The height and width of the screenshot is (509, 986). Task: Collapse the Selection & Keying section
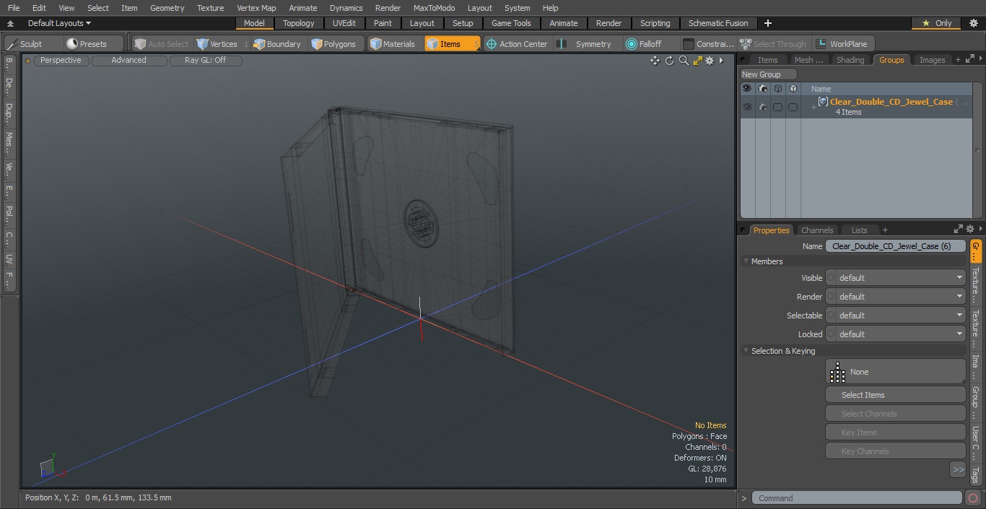[x=746, y=351]
